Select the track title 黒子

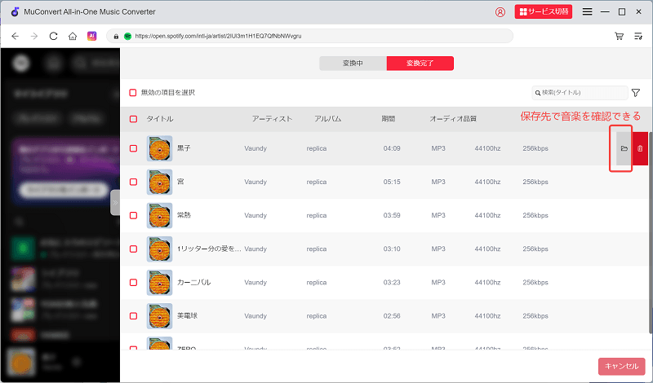click(184, 148)
